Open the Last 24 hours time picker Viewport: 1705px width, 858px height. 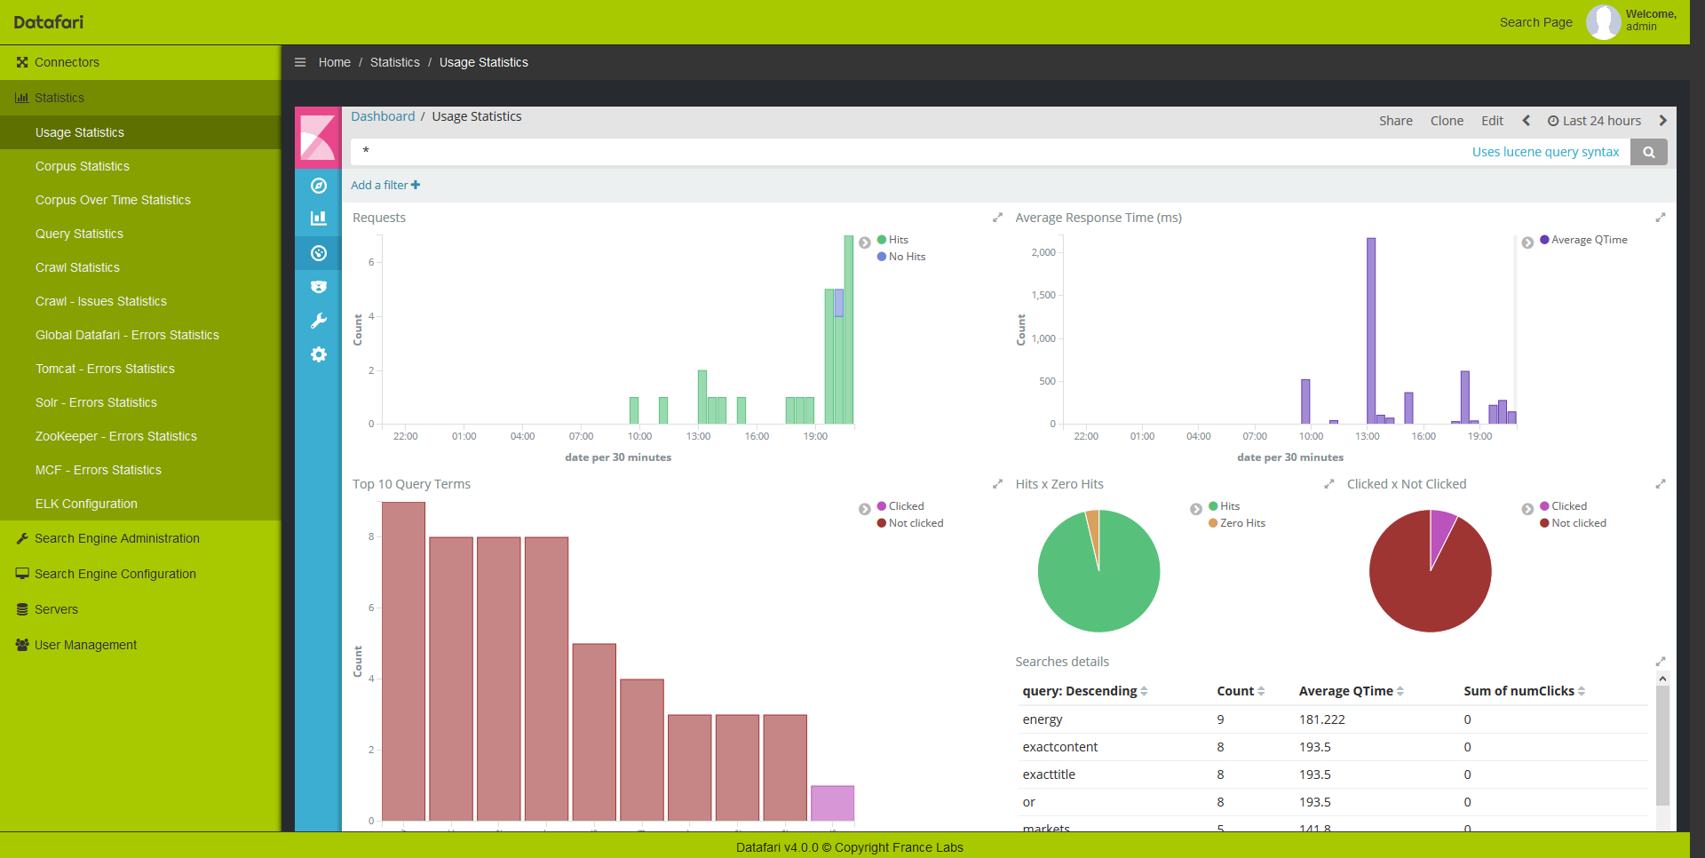1594,121
